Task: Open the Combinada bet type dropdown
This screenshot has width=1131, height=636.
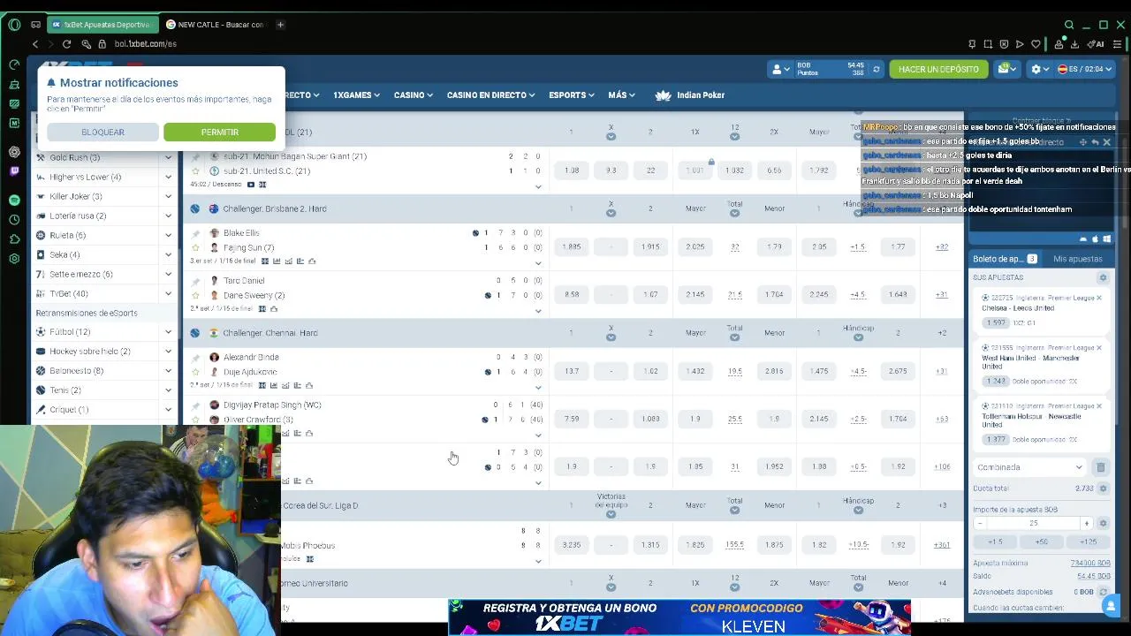Action: (1030, 467)
